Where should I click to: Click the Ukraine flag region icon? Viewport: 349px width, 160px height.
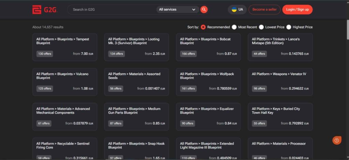234,10
